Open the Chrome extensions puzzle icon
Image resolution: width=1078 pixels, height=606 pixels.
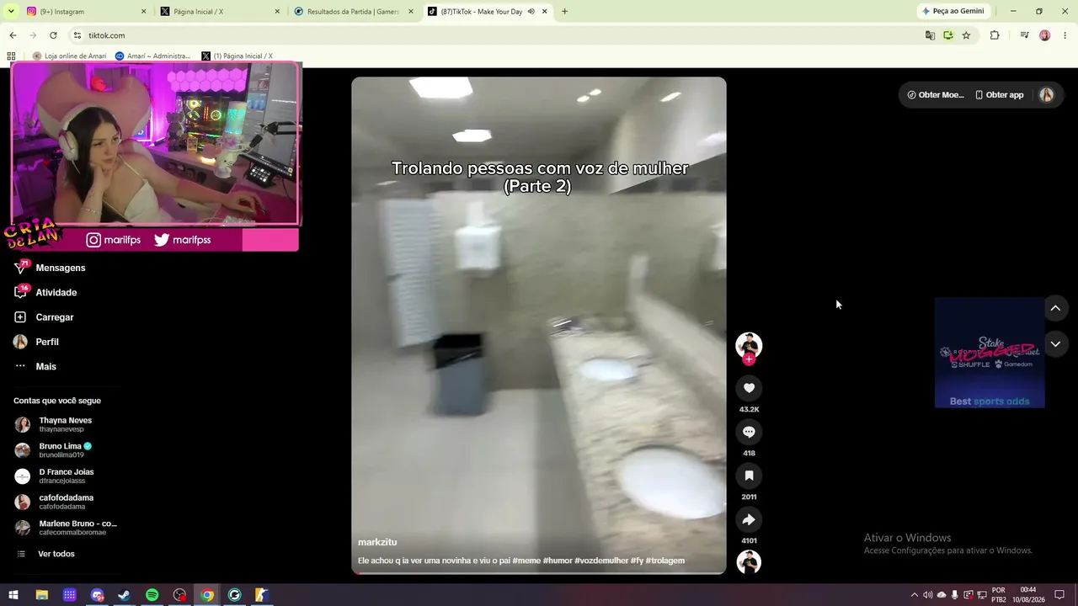click(x=995, y=35)
